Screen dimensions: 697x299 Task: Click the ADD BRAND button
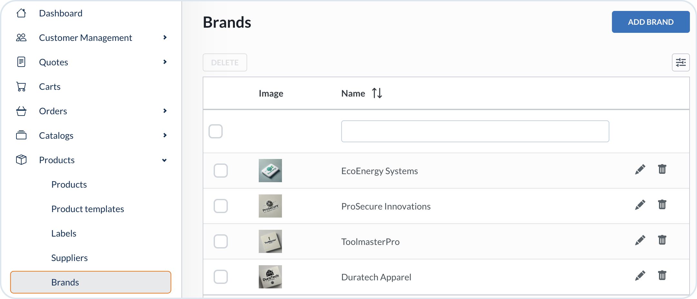tap(651, 22)
